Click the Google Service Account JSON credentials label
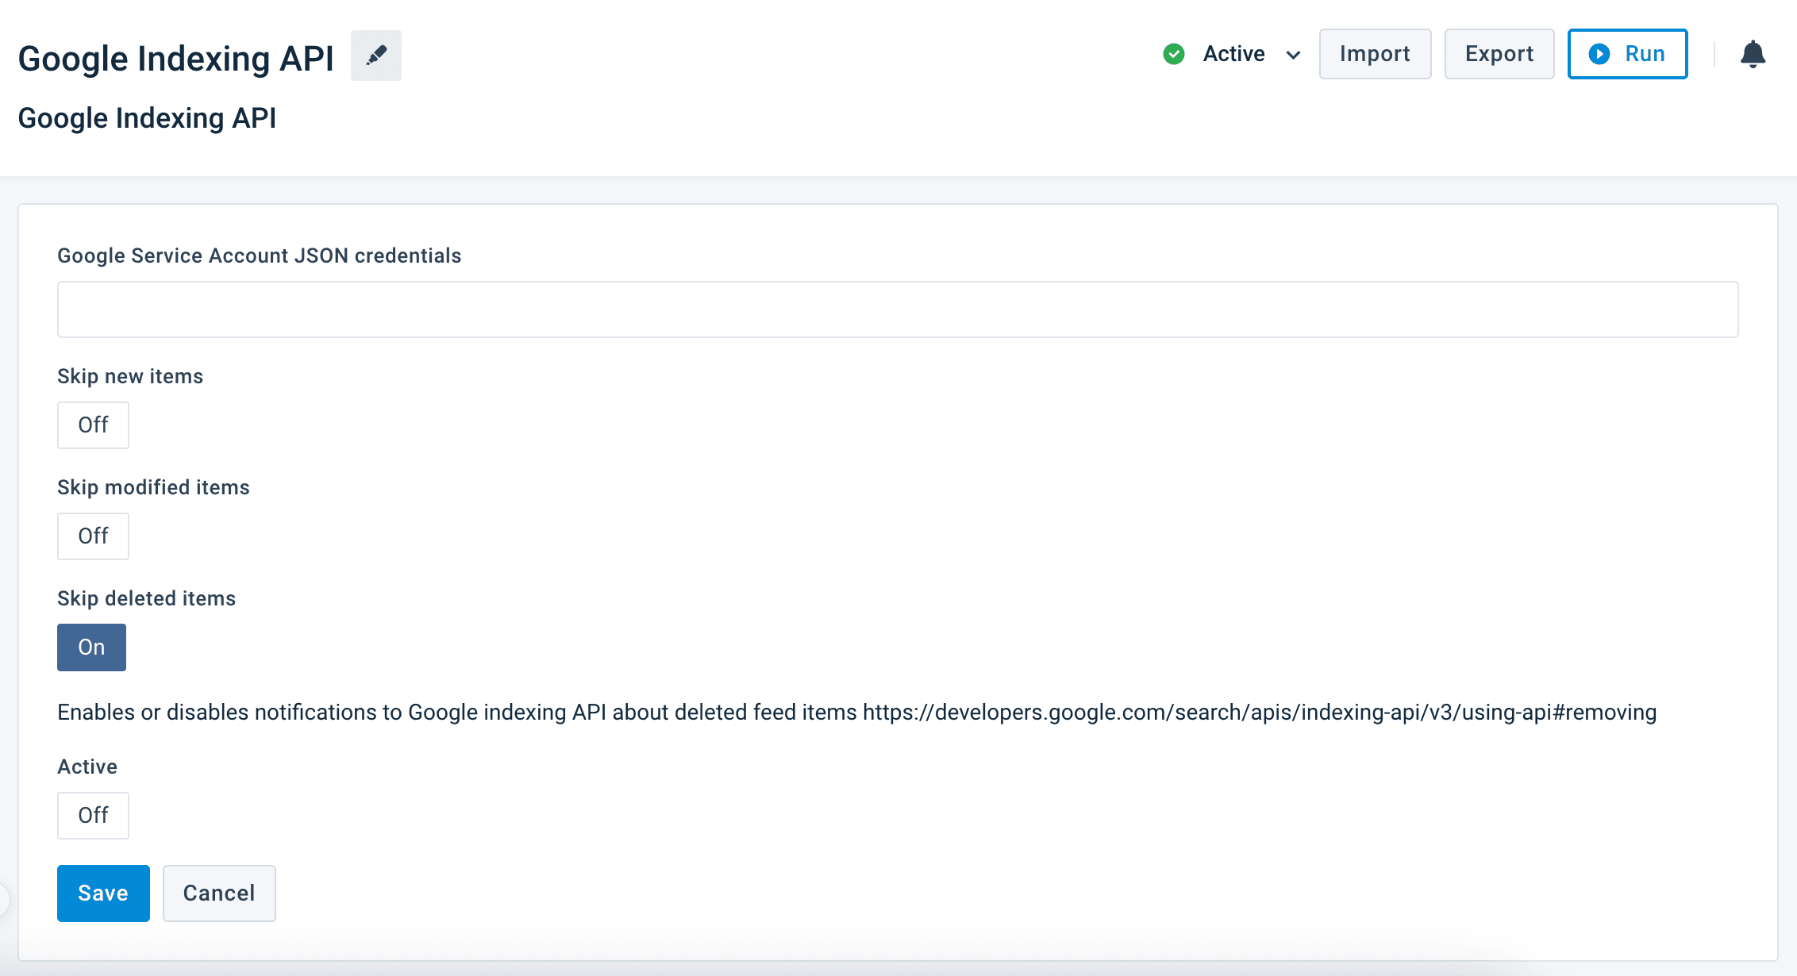Image resolution: width=1797 pixels, height=976 pixels. (259, 256)
